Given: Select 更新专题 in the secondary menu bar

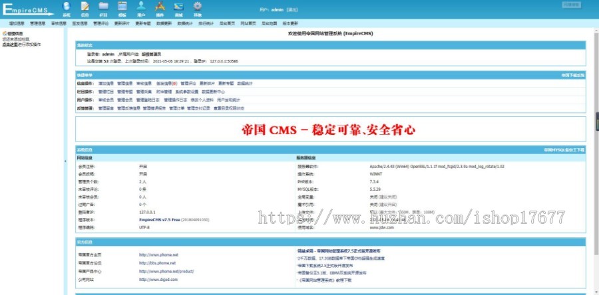Looking at the screenshot, I should click(142, 24).
